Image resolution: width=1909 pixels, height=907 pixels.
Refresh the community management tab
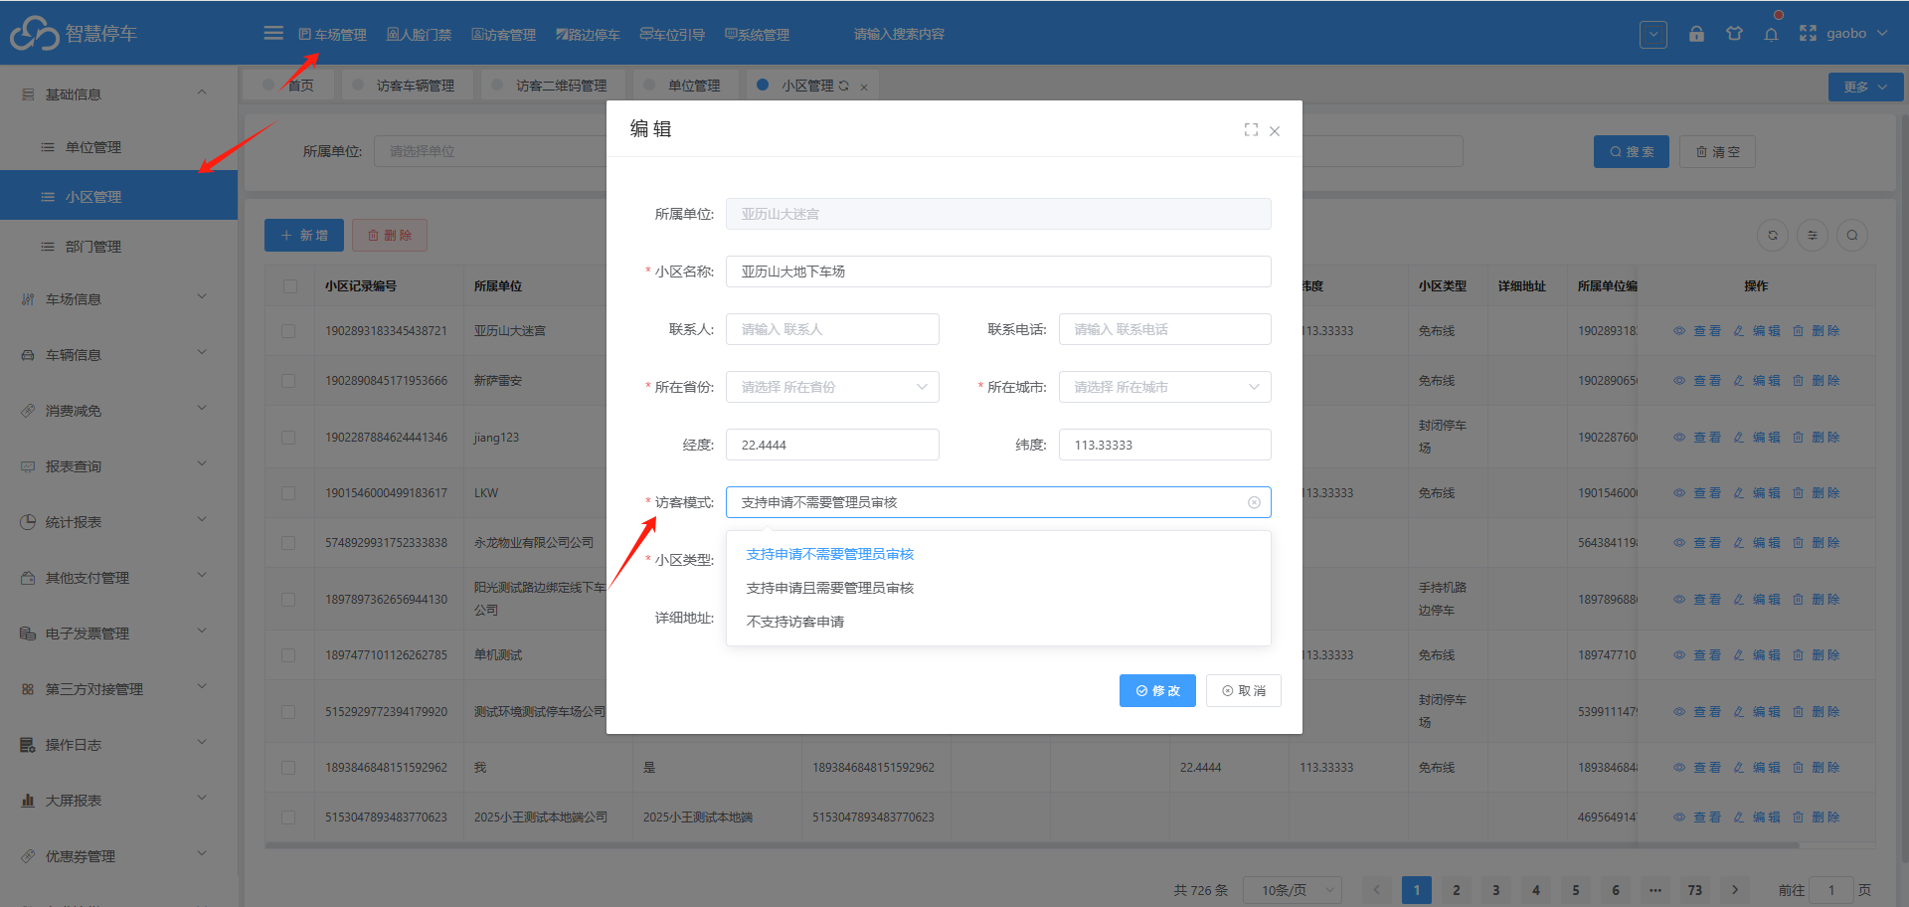pyautogui.click(x=843, y=86)
